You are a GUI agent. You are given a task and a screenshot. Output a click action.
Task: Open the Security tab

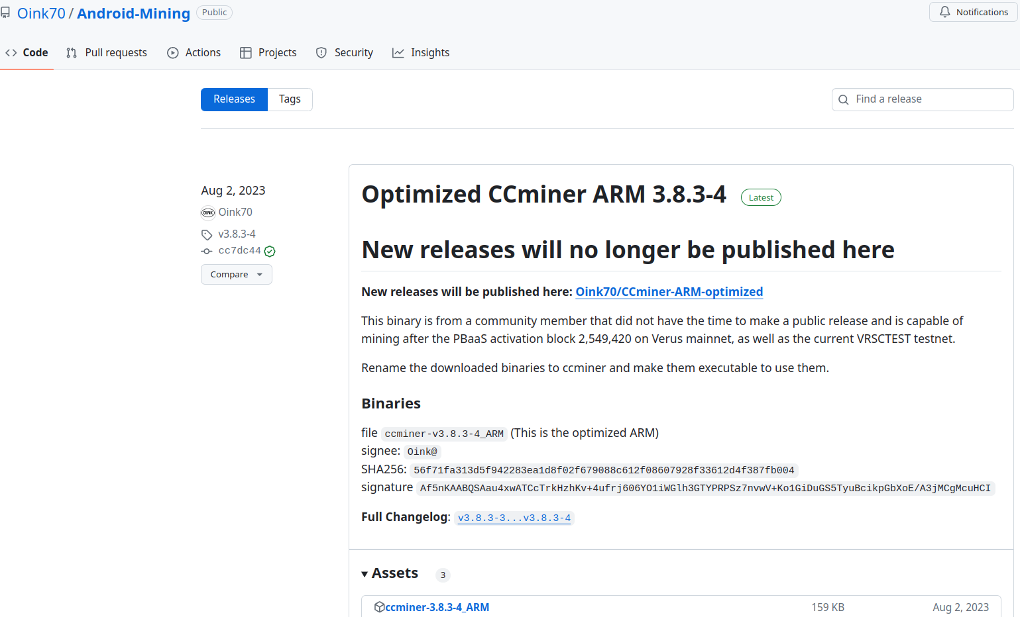tap(345, 53)
